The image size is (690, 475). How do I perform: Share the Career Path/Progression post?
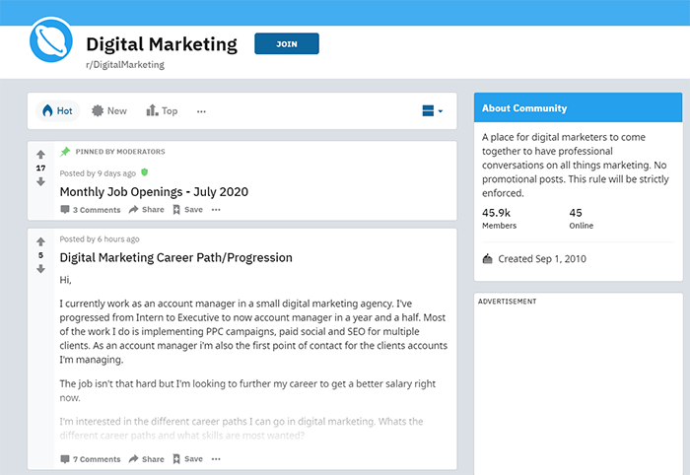pyautogui.click(x=146, y=459)
